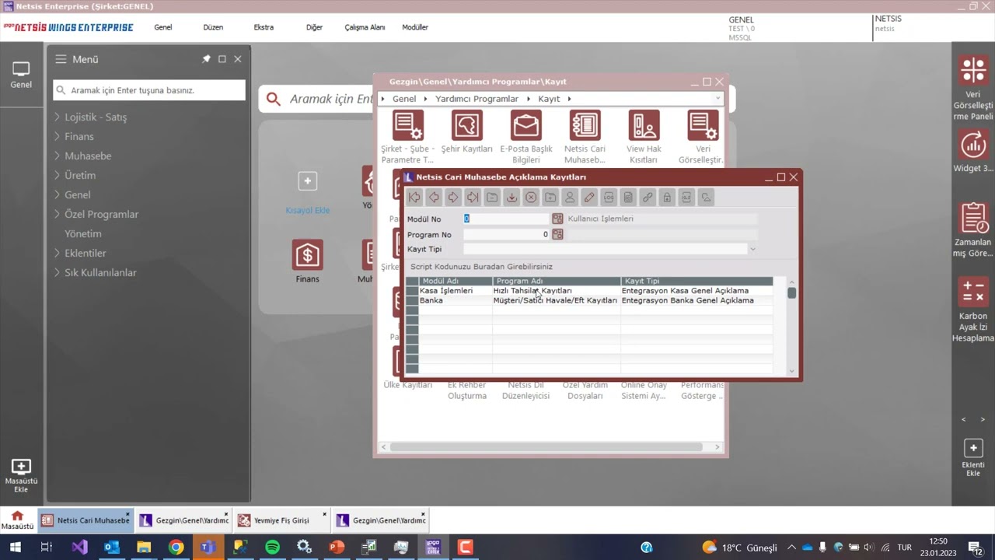Expand the Muhasebe tree node
This screenshot has height=560, width=995.
(x=58, y=156)
